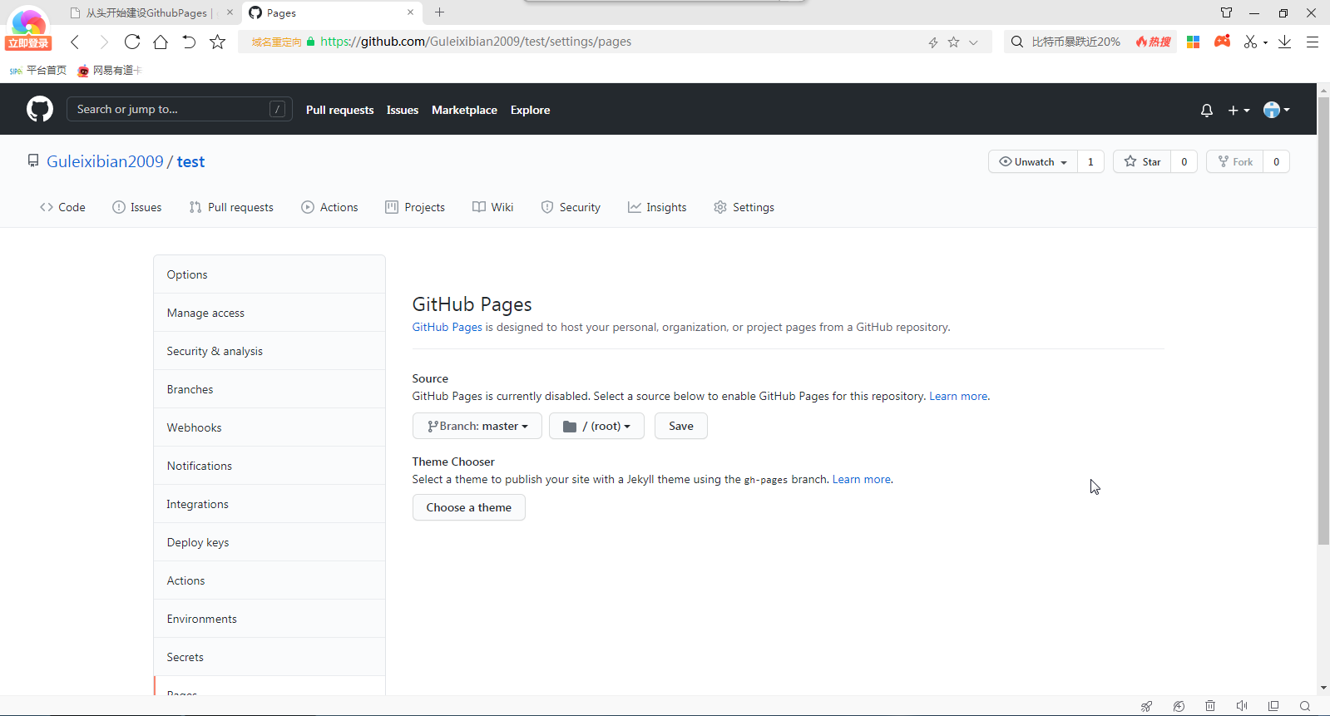Viewport: 1330px width, 716px height.
Task: Close the Pages browser tab
Action: click(x=410, y=12)
